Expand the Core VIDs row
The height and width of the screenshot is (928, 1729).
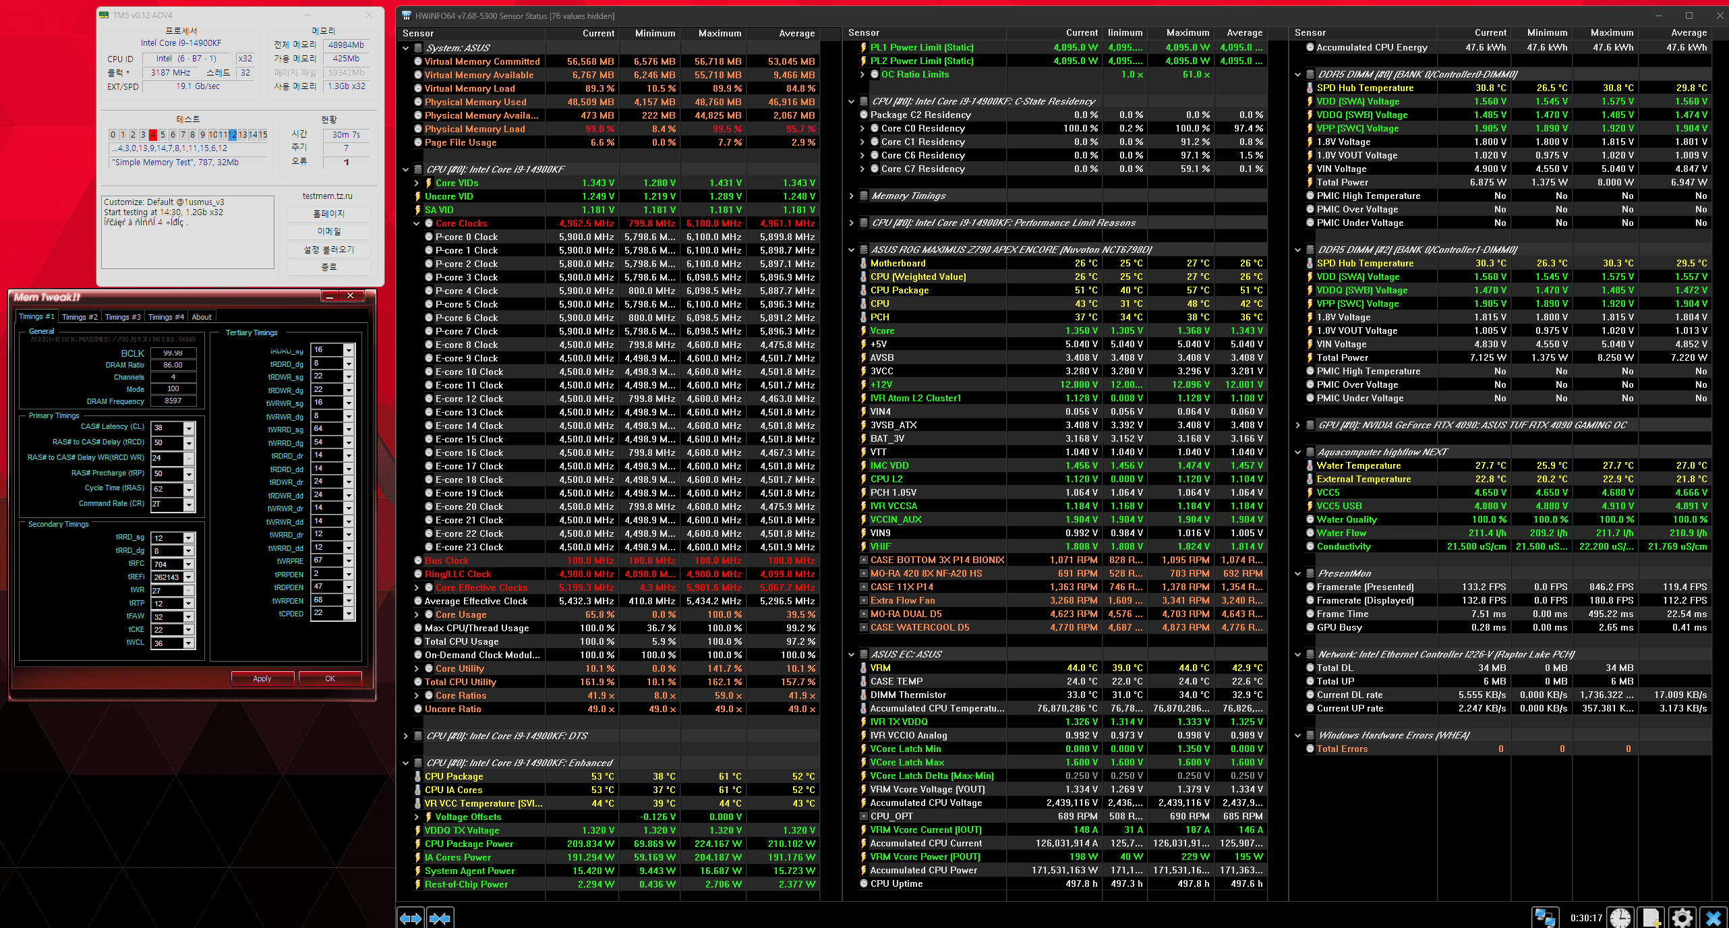(x=417, y=183)
